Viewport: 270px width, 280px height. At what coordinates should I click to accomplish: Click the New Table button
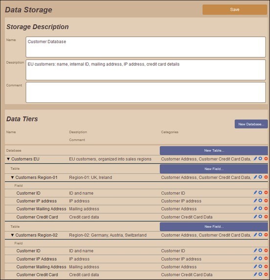click(x=214, y=151)
